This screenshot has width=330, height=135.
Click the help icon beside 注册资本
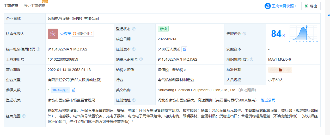click(134, 49)
